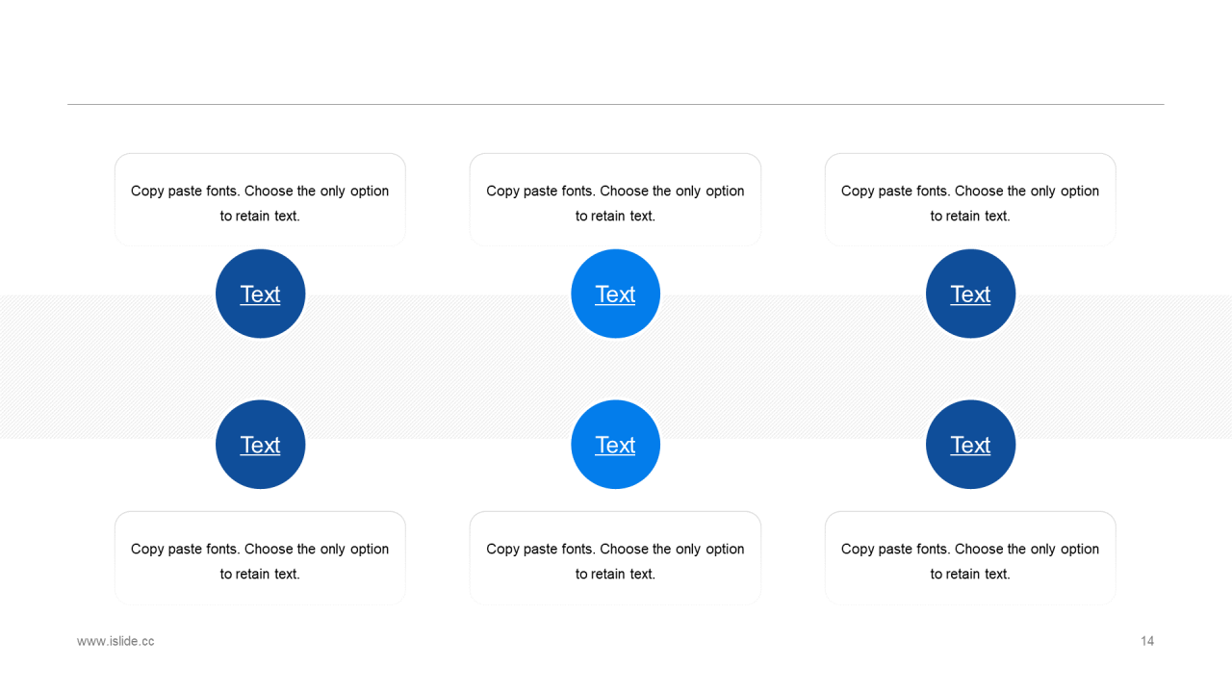Viewport: 1232px width, 693px height.
Task: Open the www.islide.cc footer link
Action: pyautogui.click(x=115, y=641)
